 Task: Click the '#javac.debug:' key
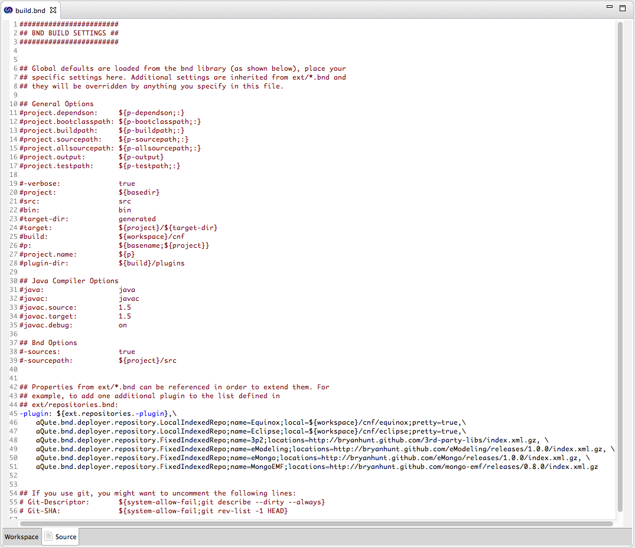click(46, 325)
